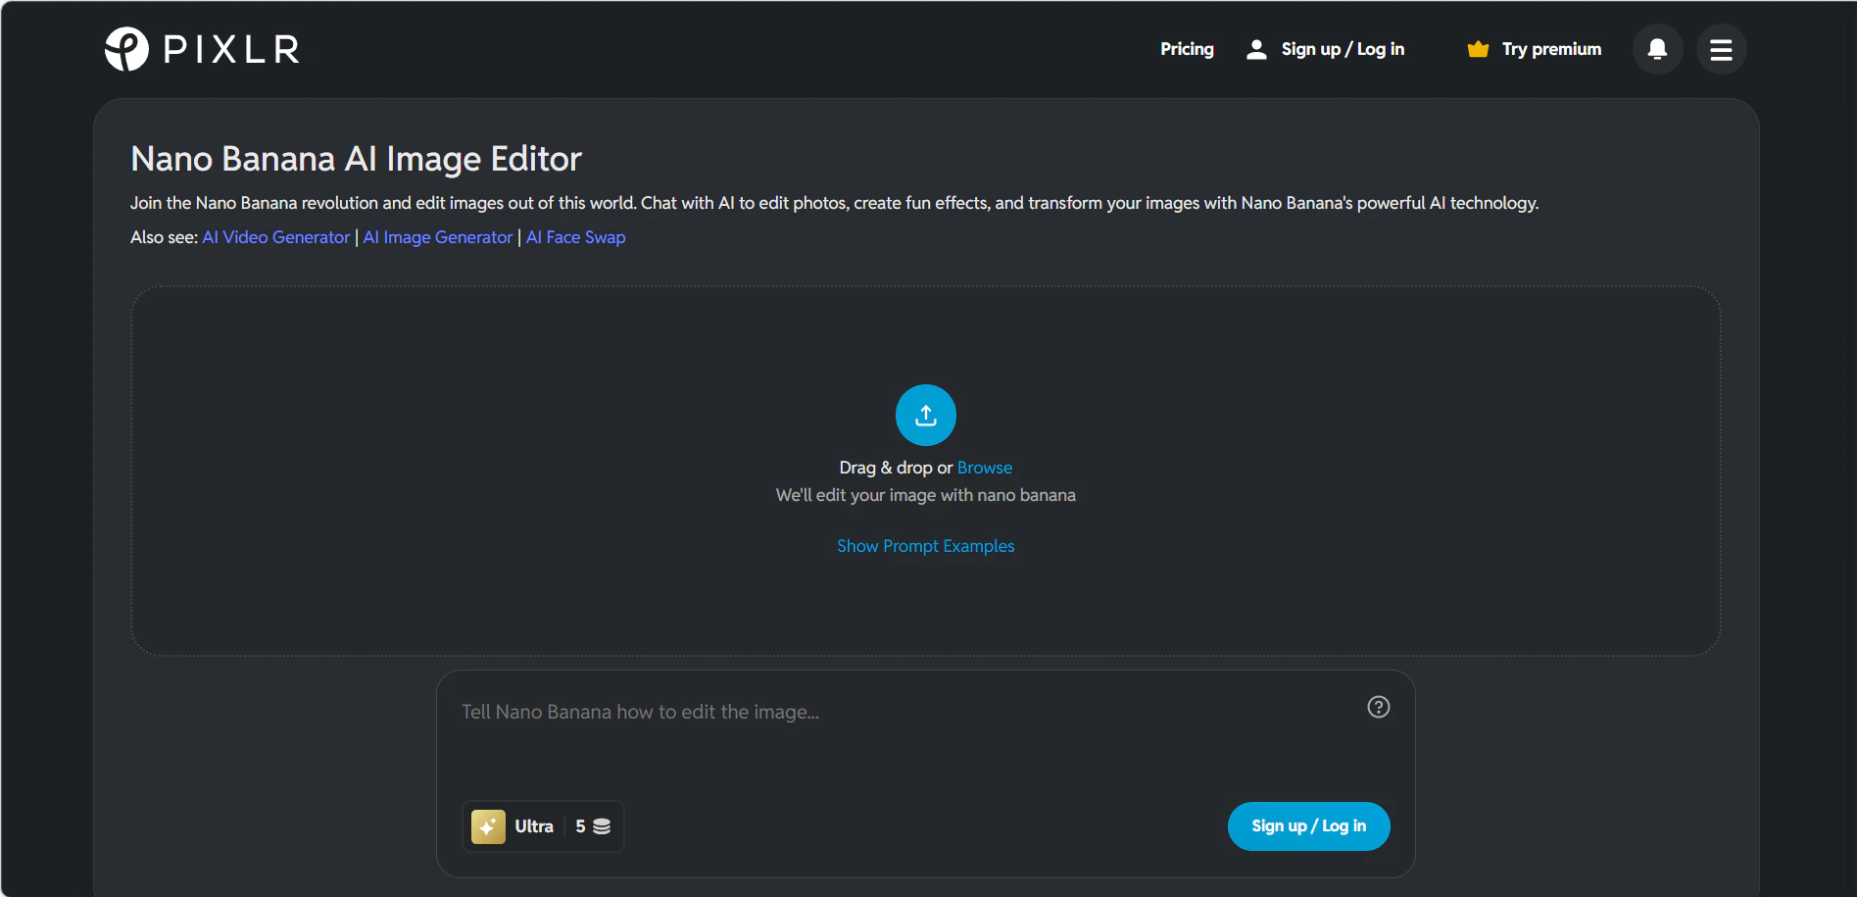Open the Pricing page
This screenshot has height=897, width=1857.
(1187, 49)
